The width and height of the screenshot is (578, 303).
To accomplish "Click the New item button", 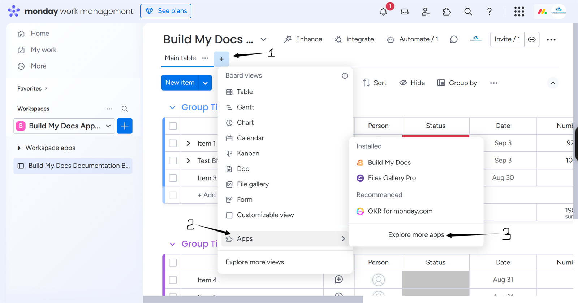I will click(180, 83).
